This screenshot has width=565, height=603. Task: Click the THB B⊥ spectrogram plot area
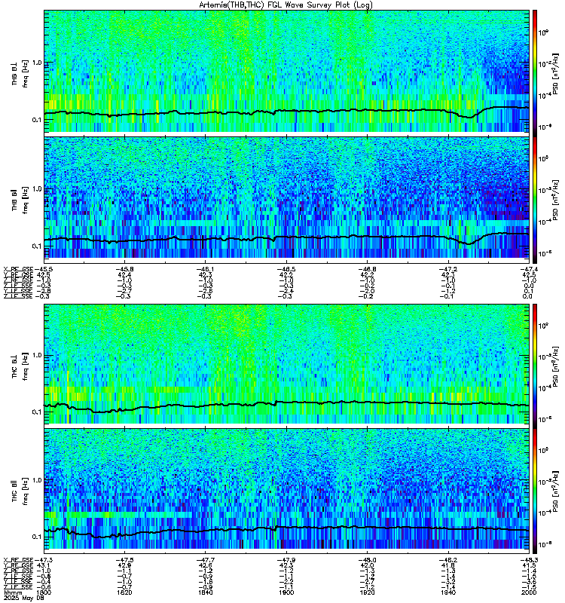(x=287, y=71)
